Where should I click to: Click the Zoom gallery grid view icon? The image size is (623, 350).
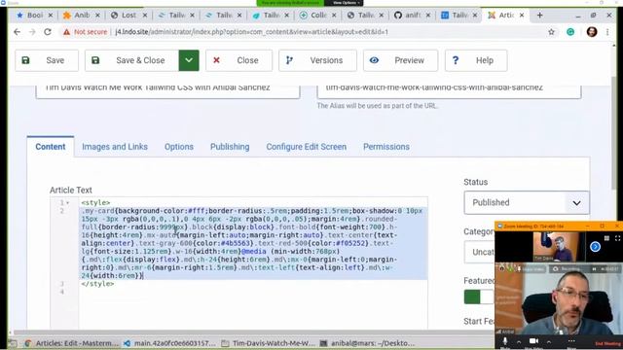606,238
